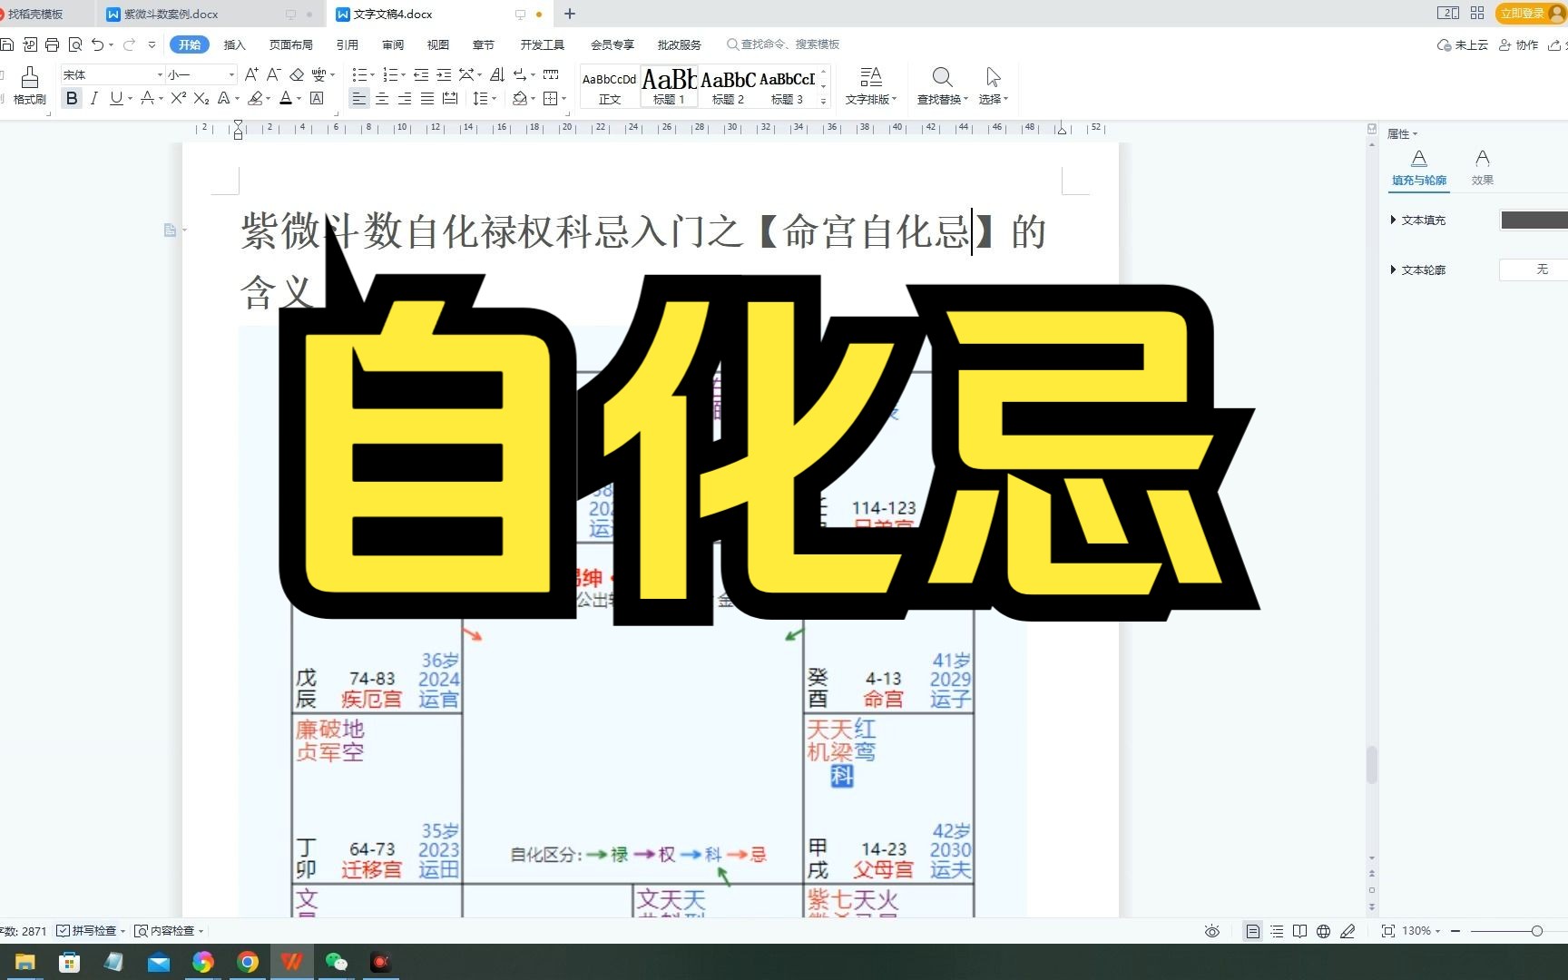Viewport: 1568px width, 980px height.
Task: Open bullet list dropdown arrow
Action: (373, 75)
